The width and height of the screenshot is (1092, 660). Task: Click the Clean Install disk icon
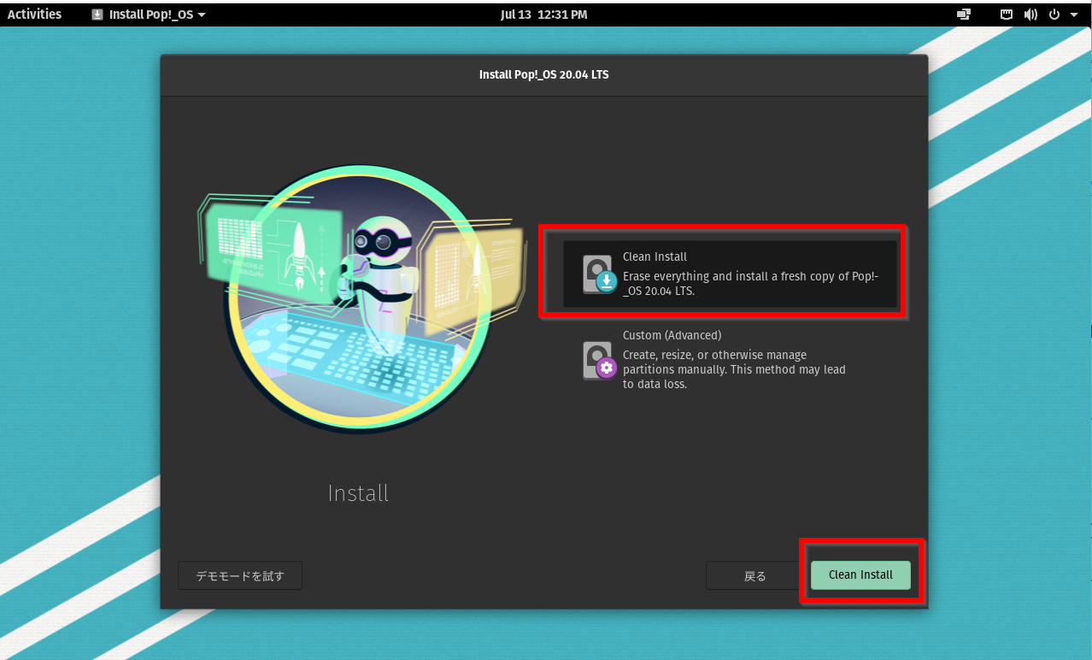point(599,274)
